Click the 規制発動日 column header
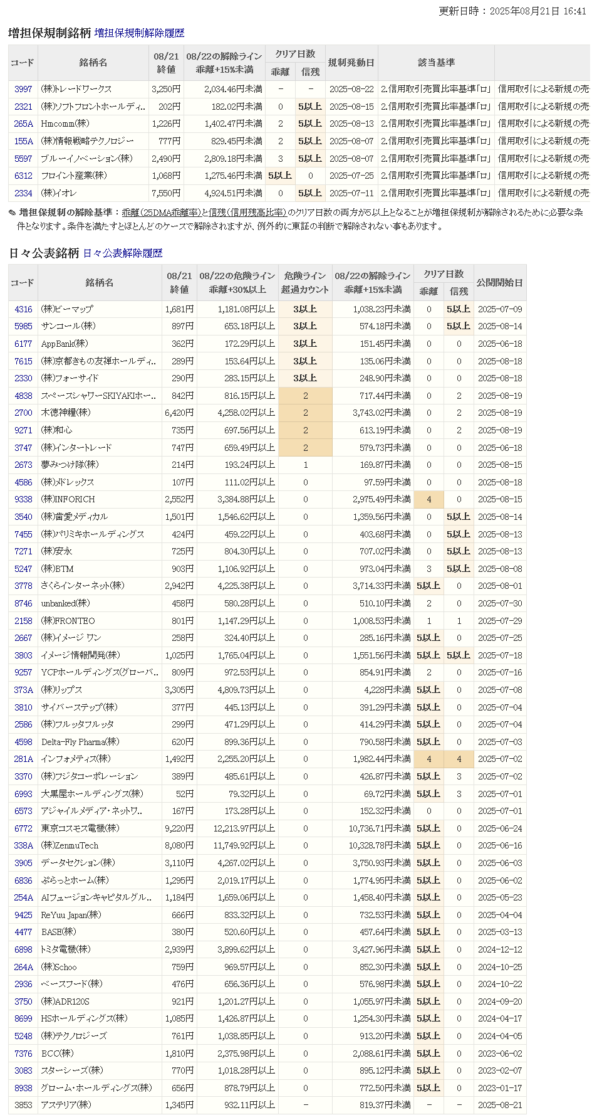The height and width of the screenshot is (1115, 592). tap(351, 63)
